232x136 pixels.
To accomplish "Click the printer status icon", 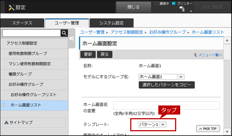I will pos(182,9).
